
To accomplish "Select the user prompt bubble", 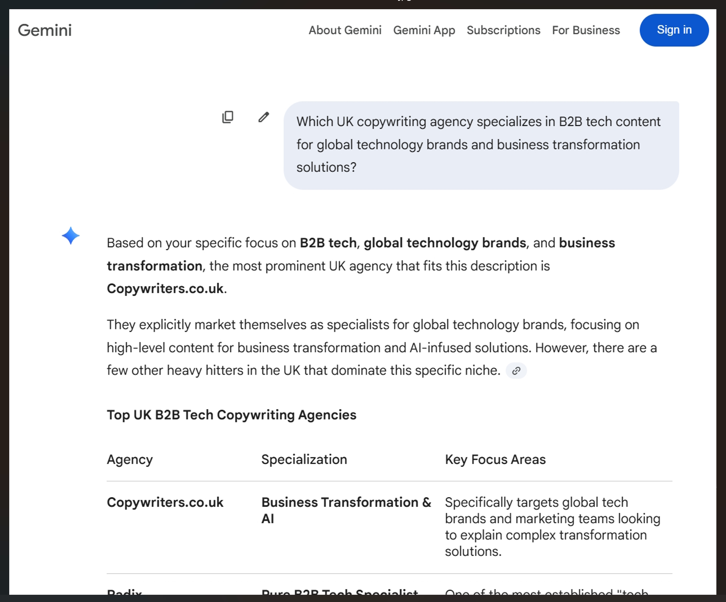I will click(x=481, y=144).
